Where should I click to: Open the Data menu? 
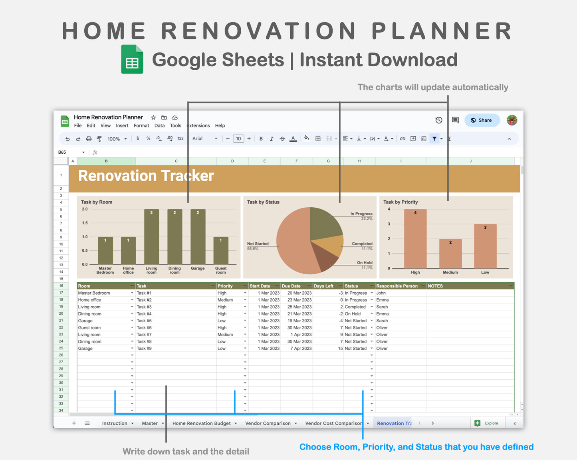pos(159,125)
